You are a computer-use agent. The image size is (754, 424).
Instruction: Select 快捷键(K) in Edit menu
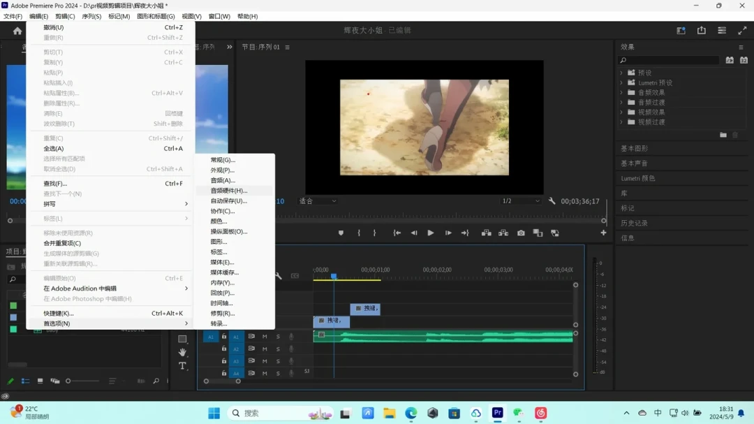click(x=112, y=314)
